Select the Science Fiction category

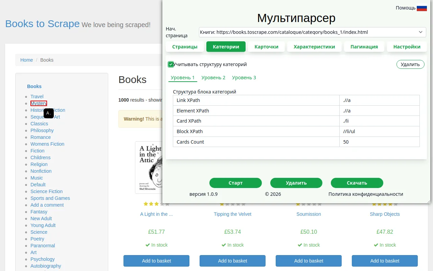[46, 191]
